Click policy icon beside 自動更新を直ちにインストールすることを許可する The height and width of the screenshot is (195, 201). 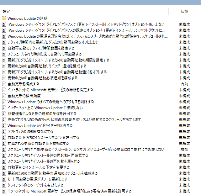(x=4, y=138)
